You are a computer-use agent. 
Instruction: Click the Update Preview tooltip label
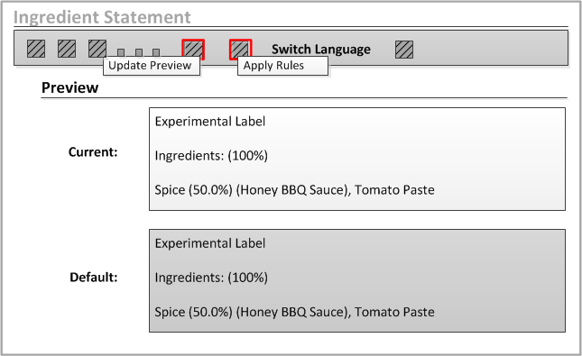pos(152,66)
